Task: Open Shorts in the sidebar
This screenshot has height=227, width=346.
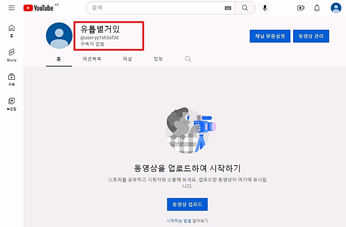Action: (12, 55)
